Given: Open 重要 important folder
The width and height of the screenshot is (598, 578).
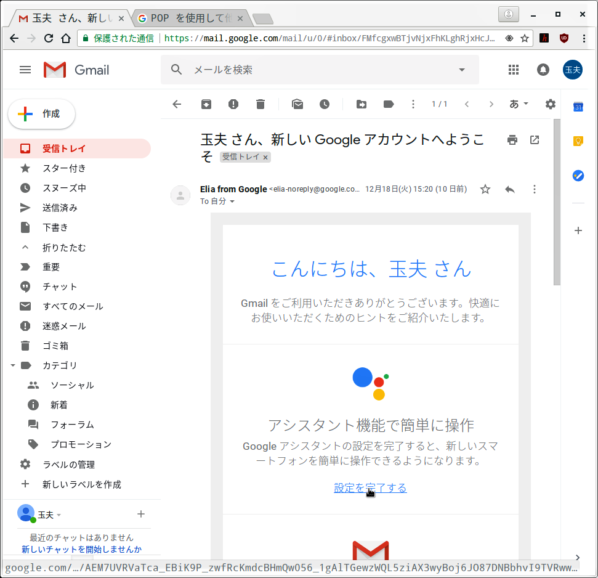Looking at the screenshot, I should pos(51,267).
